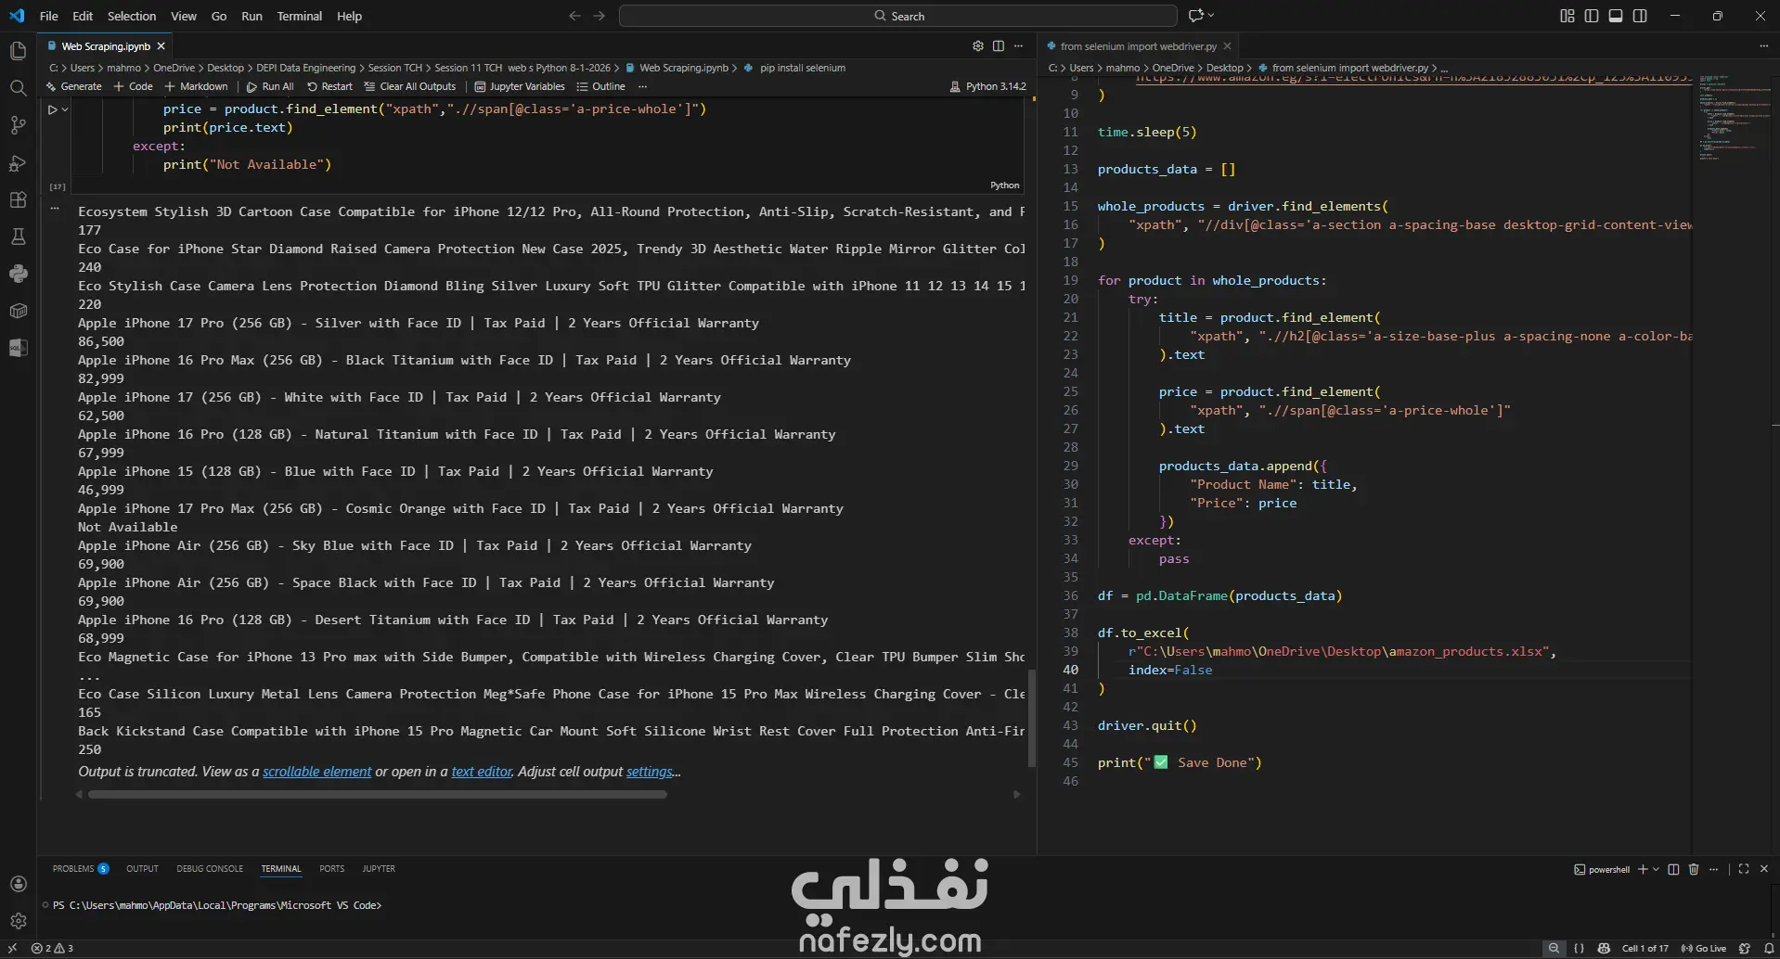Maximize the terminal panel size

click(x=1744, y=869)
